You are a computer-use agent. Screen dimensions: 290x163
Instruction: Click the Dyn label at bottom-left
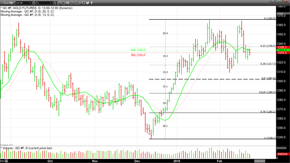[2, 161]
